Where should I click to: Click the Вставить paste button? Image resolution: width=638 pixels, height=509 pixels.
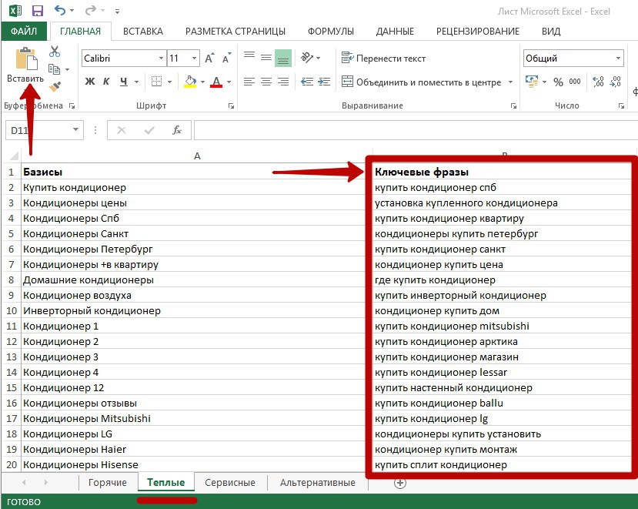point(25,65)
